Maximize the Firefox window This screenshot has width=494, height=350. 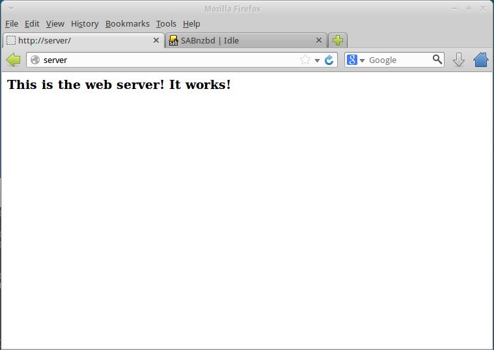pos(469,8)
